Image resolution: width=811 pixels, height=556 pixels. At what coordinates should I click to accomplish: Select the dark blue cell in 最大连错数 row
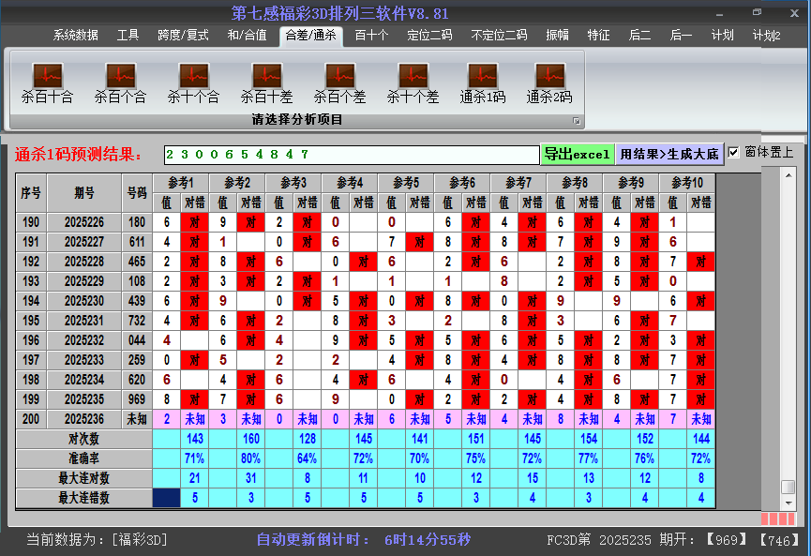(167, 498)
